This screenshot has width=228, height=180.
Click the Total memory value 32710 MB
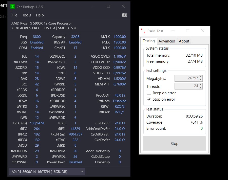click(194, 55)
